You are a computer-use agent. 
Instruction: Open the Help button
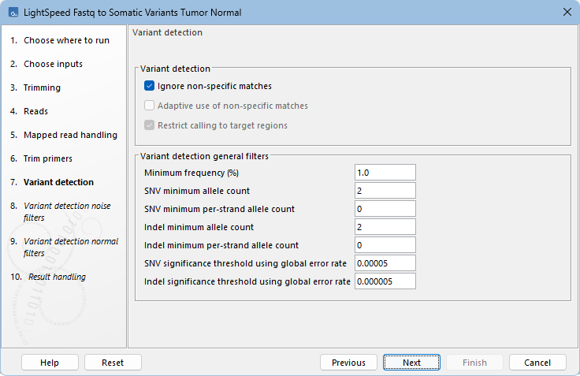coord(50,363)
